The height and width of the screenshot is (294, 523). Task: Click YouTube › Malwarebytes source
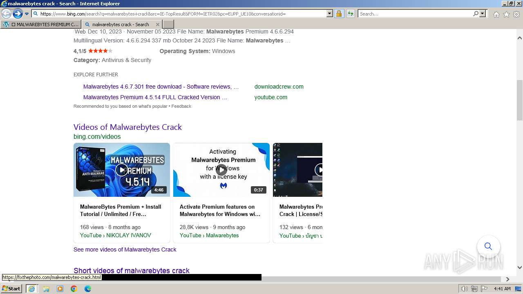click(x=209, y=235)
